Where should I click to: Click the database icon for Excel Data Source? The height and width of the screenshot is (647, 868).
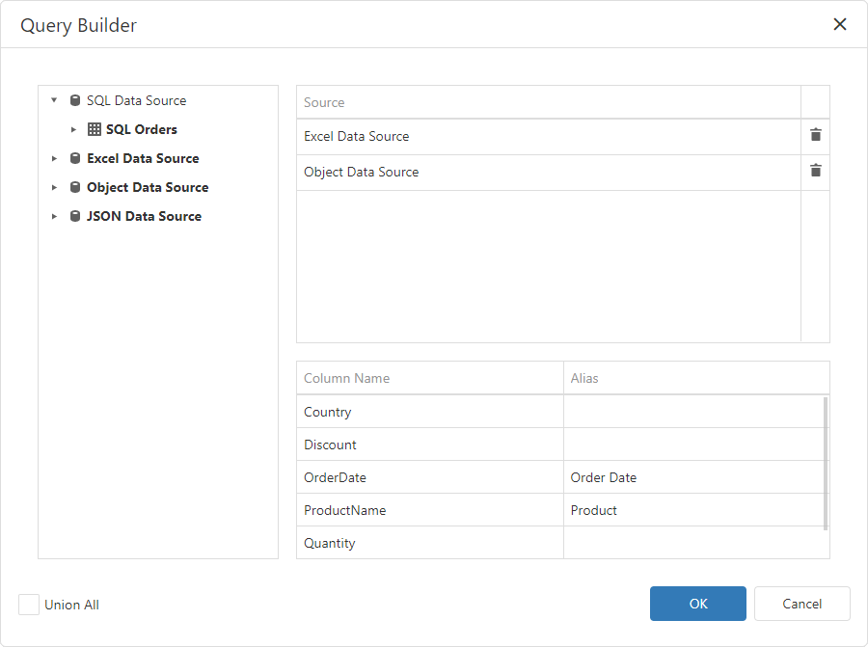point(74,158)
